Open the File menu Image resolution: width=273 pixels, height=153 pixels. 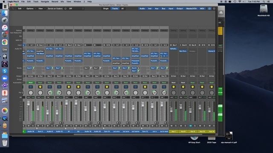[23, 2]
